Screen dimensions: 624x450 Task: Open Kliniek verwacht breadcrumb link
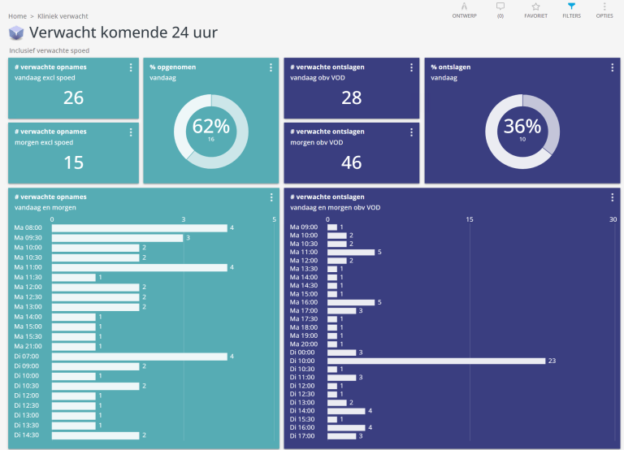[63, 16]
